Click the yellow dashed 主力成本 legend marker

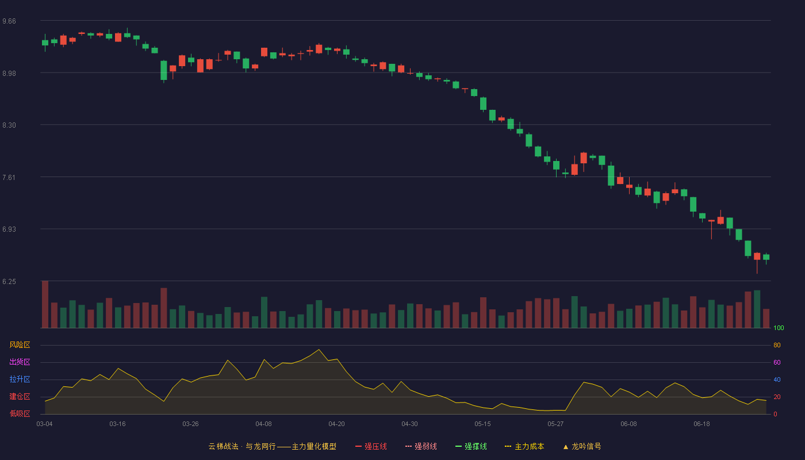(508, 446)
